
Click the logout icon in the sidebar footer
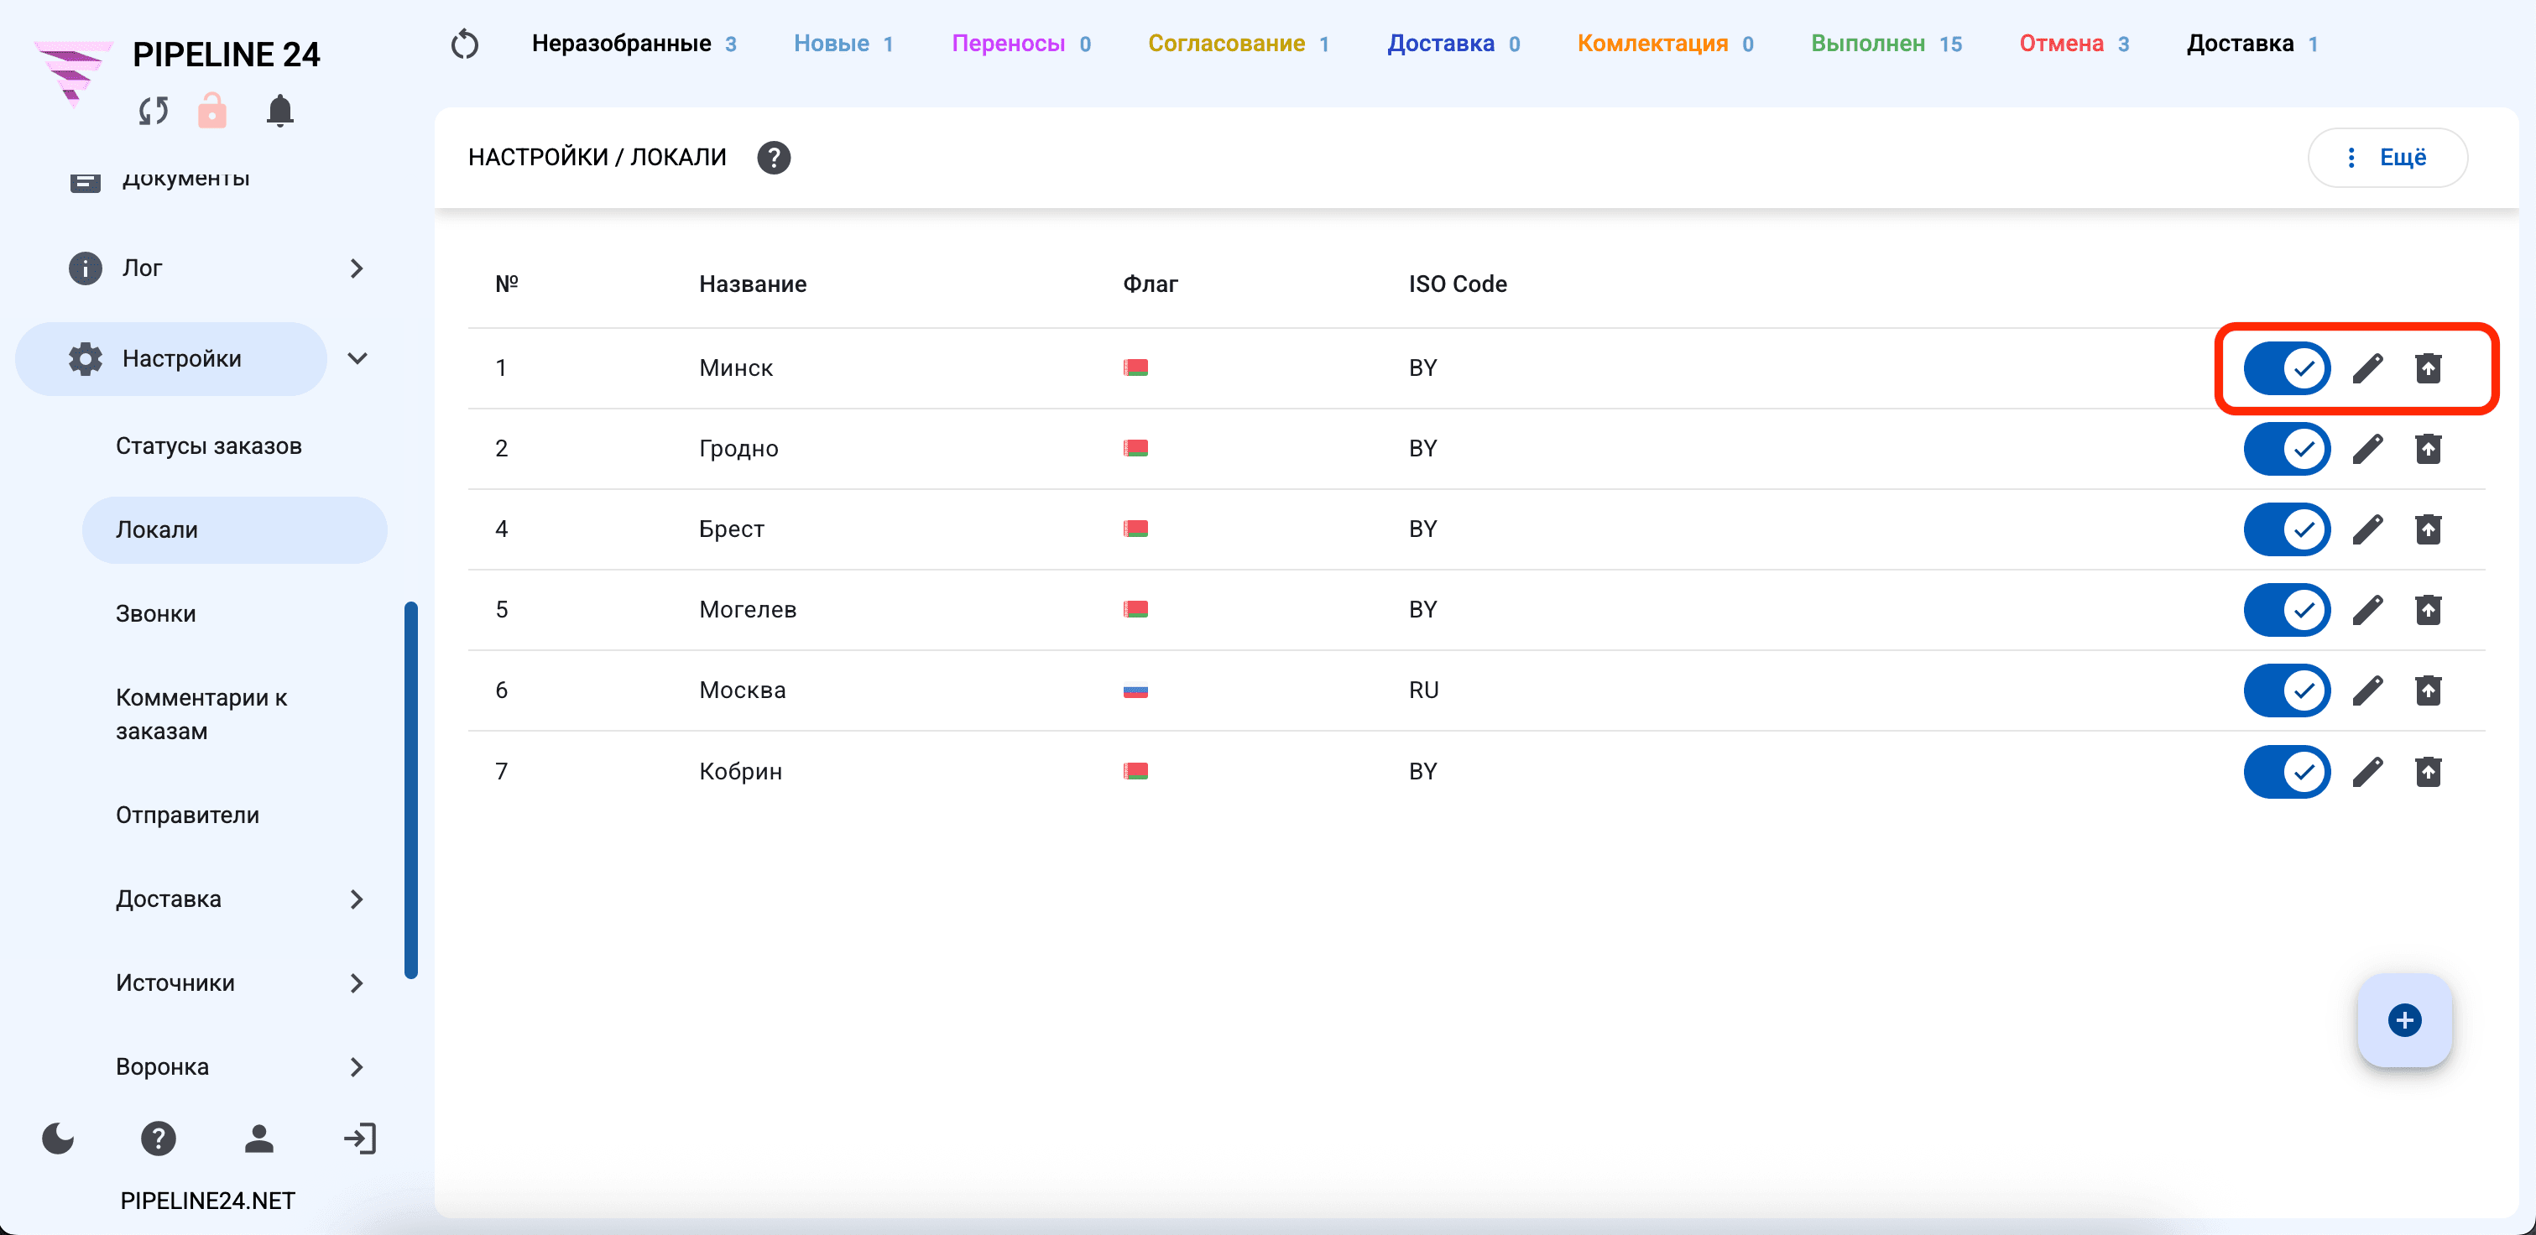tap(359, 1139)
